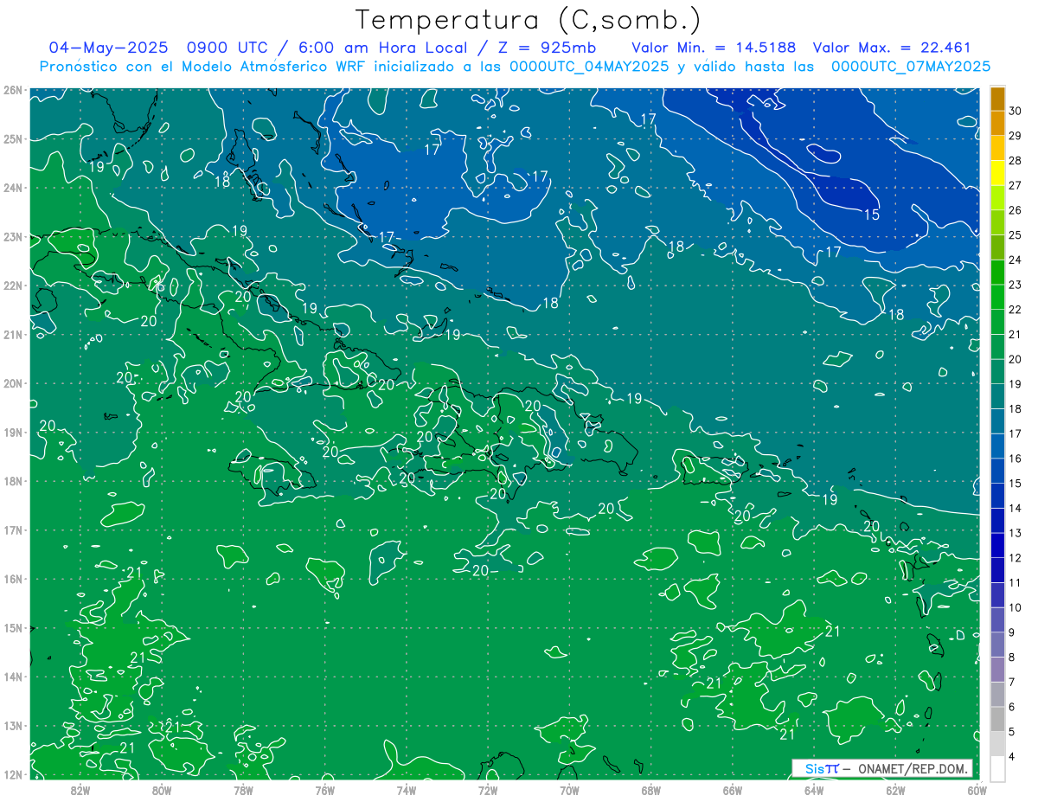Click the 80W longitude axis label

(x=162, y=791)
